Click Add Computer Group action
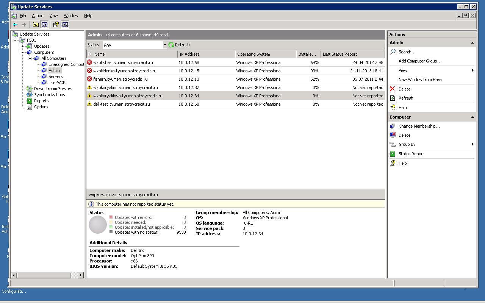This screenshot has width=485, height=303. pos(420,61)
